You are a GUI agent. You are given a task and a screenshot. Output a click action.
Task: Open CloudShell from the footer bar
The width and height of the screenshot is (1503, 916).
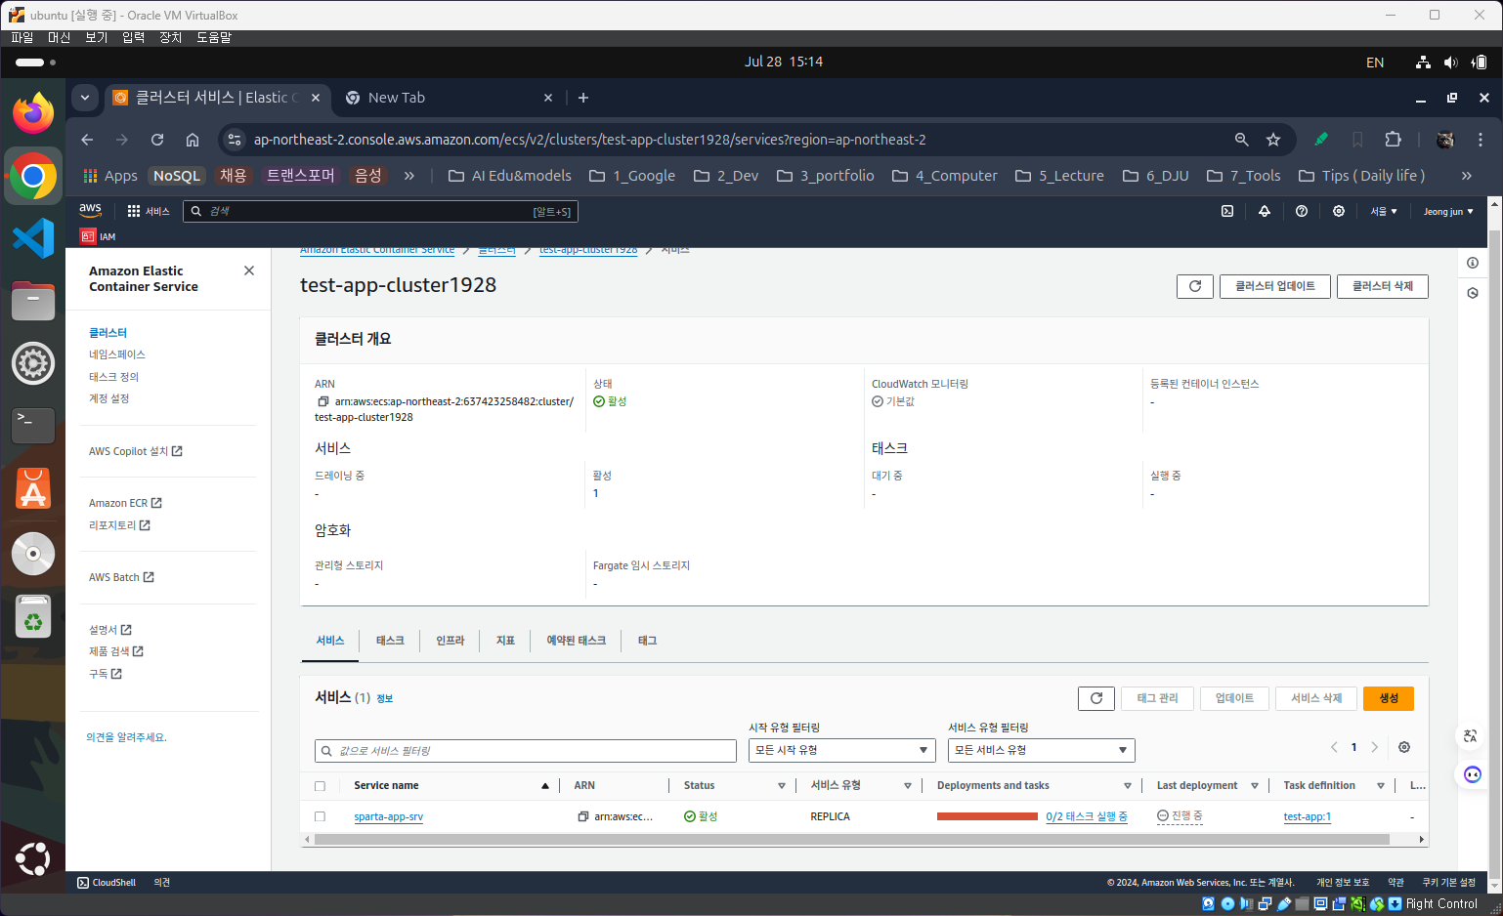(107, 883)
